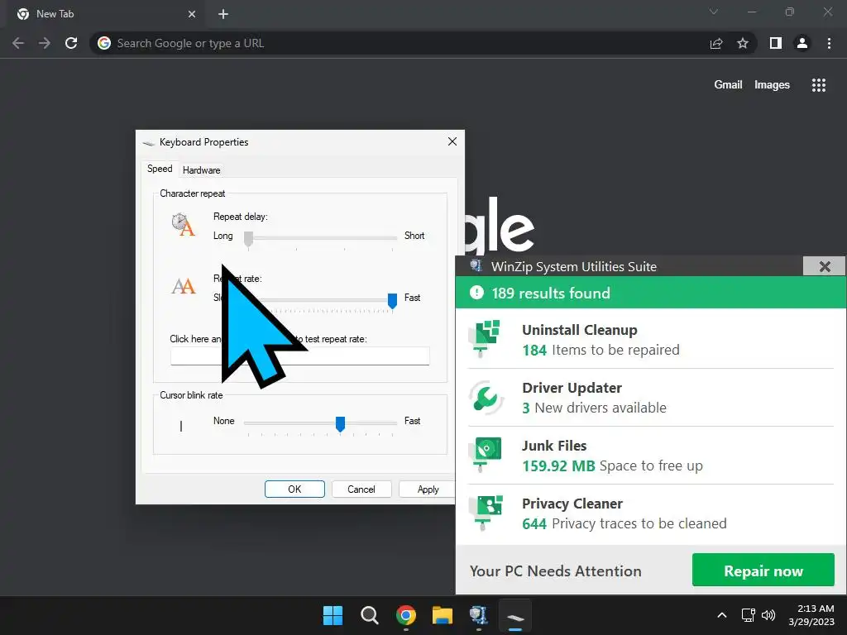Click the Repeat rate AA icon
This screenshot has height=635, width=847.
(x=183, y=285)
